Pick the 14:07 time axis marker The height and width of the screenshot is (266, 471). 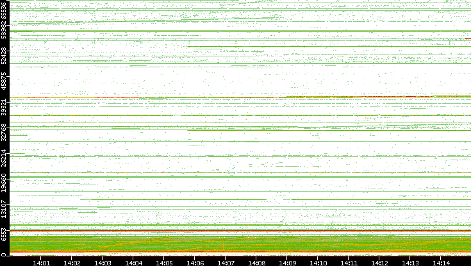click(226, 263)
